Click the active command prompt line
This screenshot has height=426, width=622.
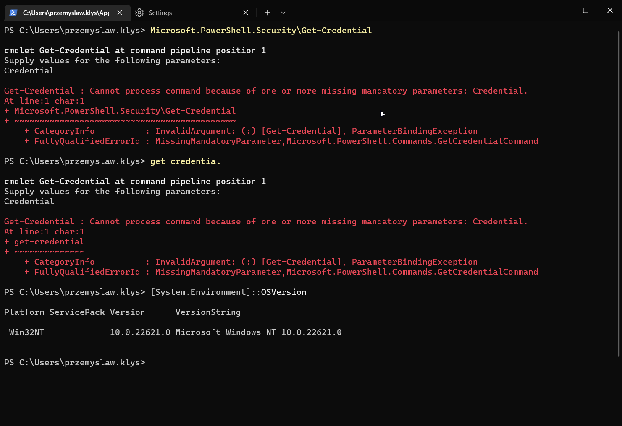pyautogui.click(x=74, y=362)
